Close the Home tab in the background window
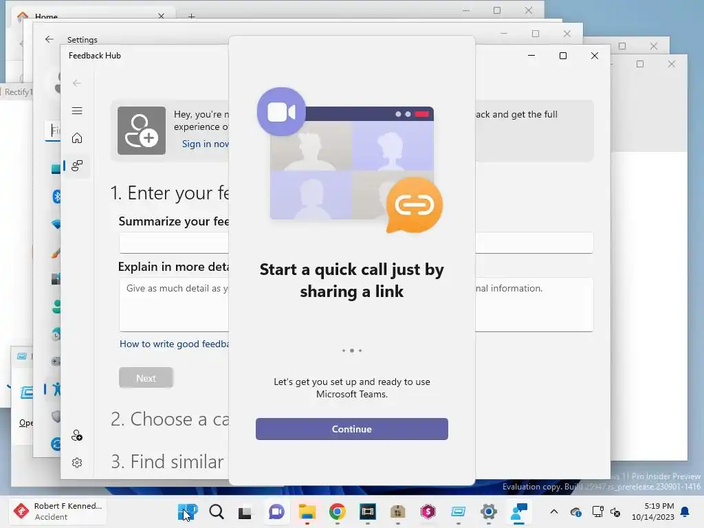The image size is (704, 528). [x=161, y=16]
